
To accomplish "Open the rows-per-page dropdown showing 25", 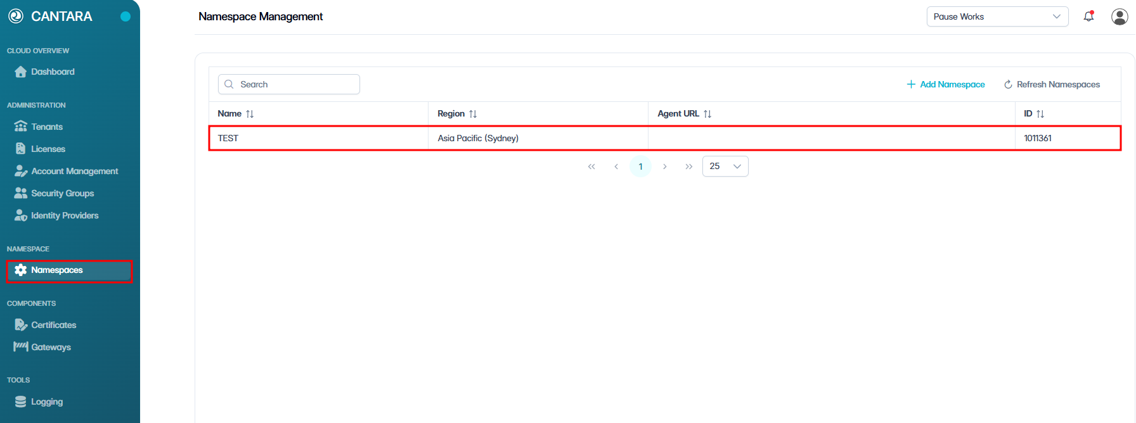I will coord(725,166).
